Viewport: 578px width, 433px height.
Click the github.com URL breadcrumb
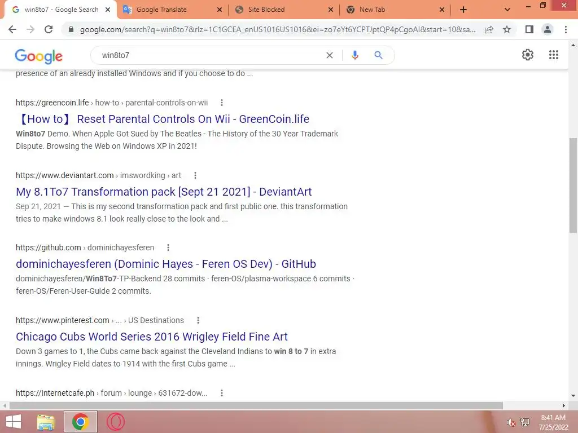click(x=85, y=248)
